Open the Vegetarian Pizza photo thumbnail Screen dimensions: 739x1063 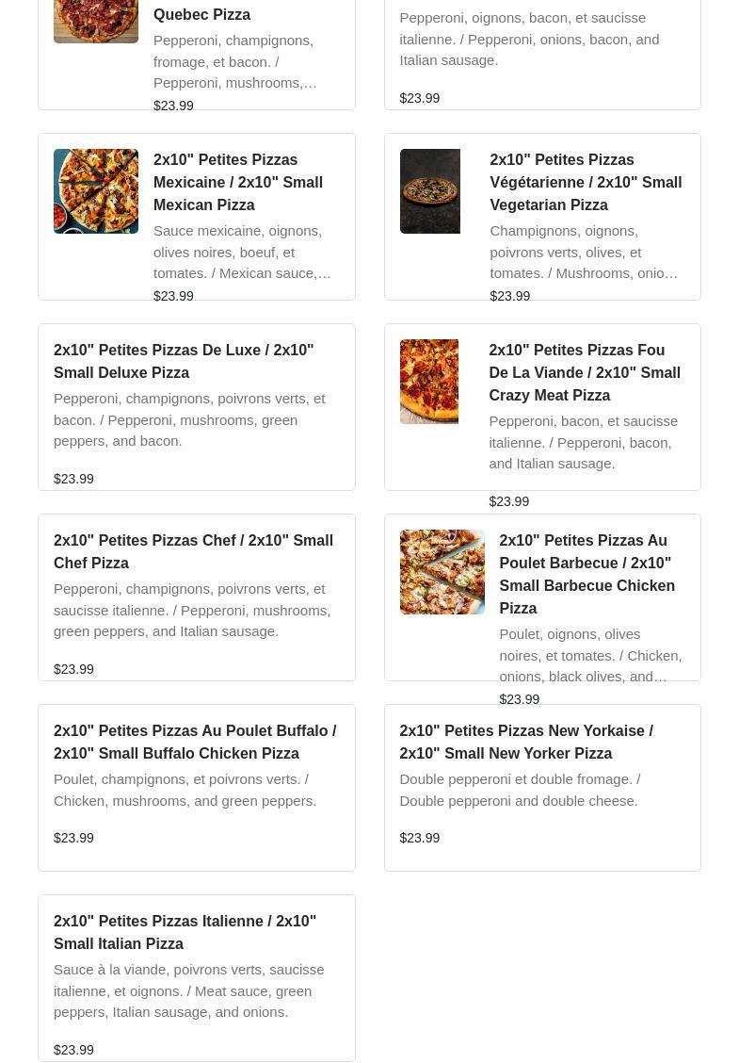tap(430, 191)
